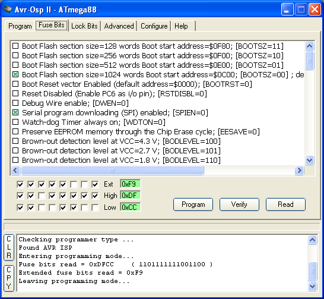The image size is (324, 299).
Task: Enable Boot Reset vector BOOTRST=0
Action: coord(15,84)
